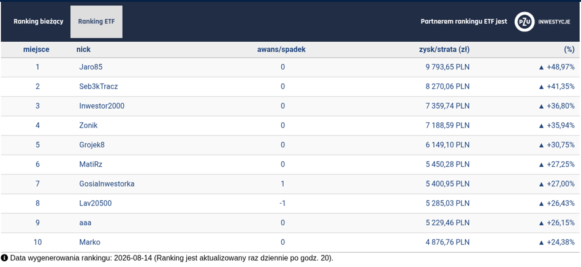This screenshot has width=581, height=267.
Task: Click the PZU Inwestycje logo
Action: pyautogui.click(x=542, y=21)
